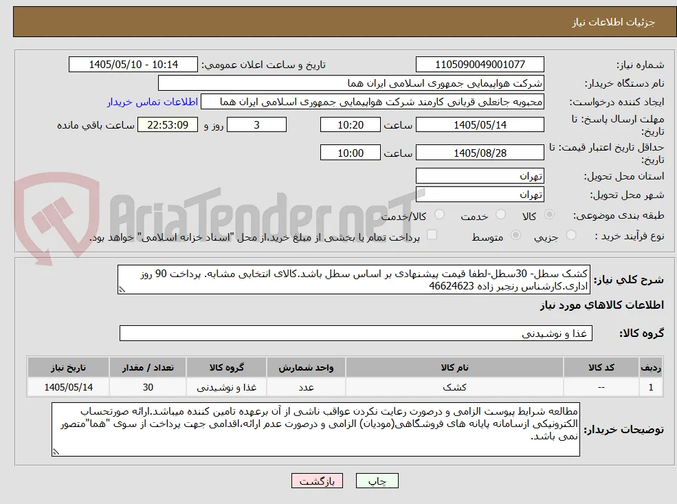Click the اطلاعات کالاهای مورد نیاز heading

[x=602, y=305]
